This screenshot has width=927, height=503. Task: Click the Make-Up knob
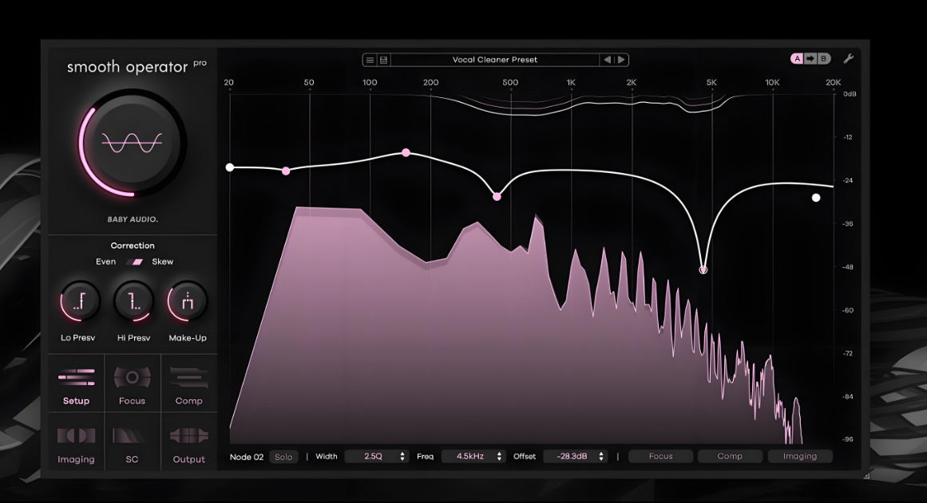pos(188,301)
